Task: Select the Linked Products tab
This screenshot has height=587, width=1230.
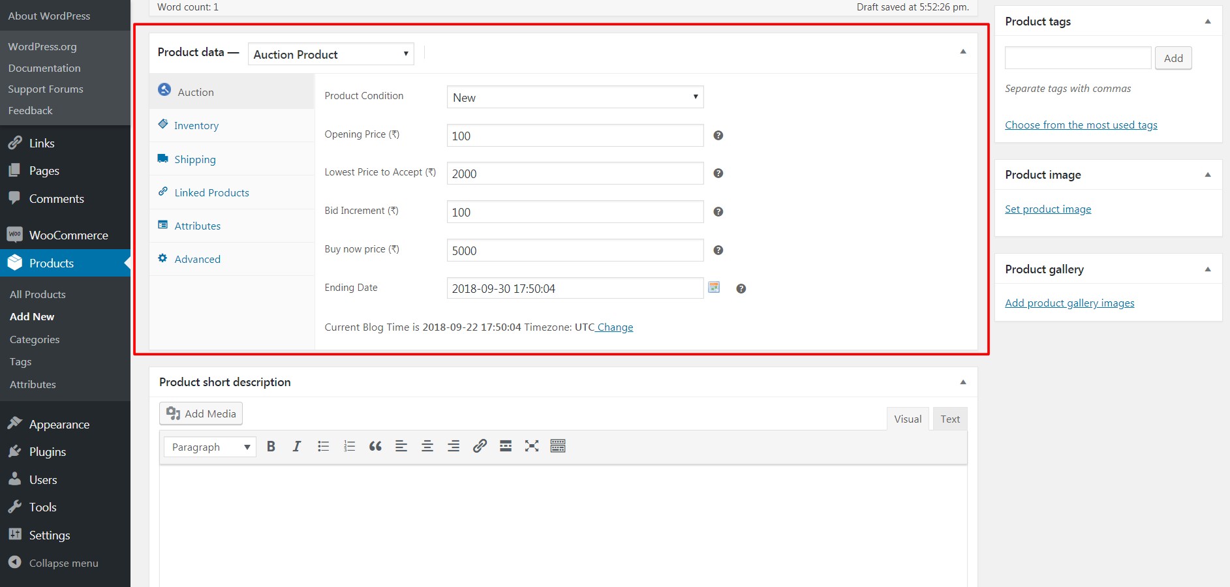Action: [232, 192]
